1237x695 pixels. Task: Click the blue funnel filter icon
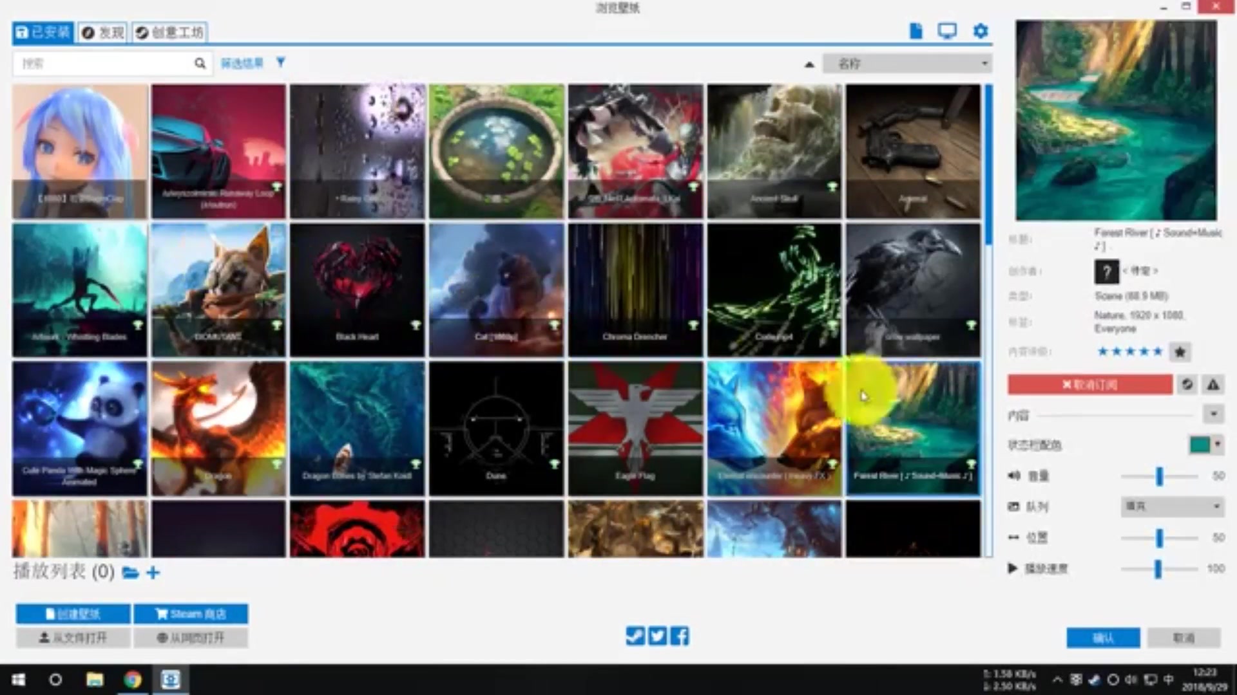click(281, 62)
